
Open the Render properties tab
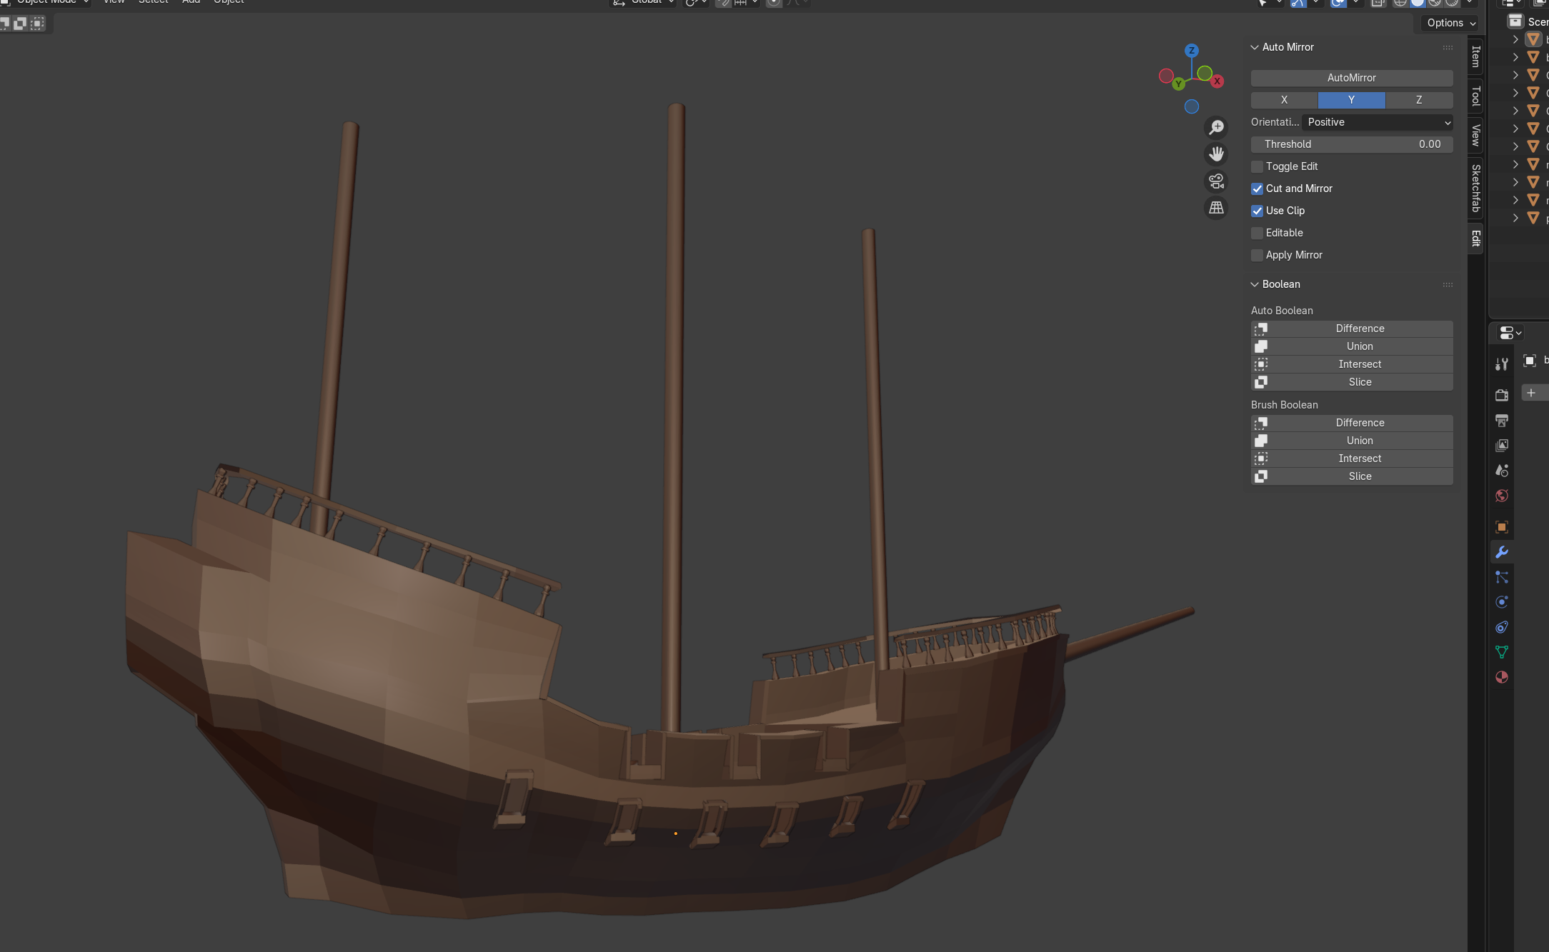pyautogui.click(x=1501, y=395)
